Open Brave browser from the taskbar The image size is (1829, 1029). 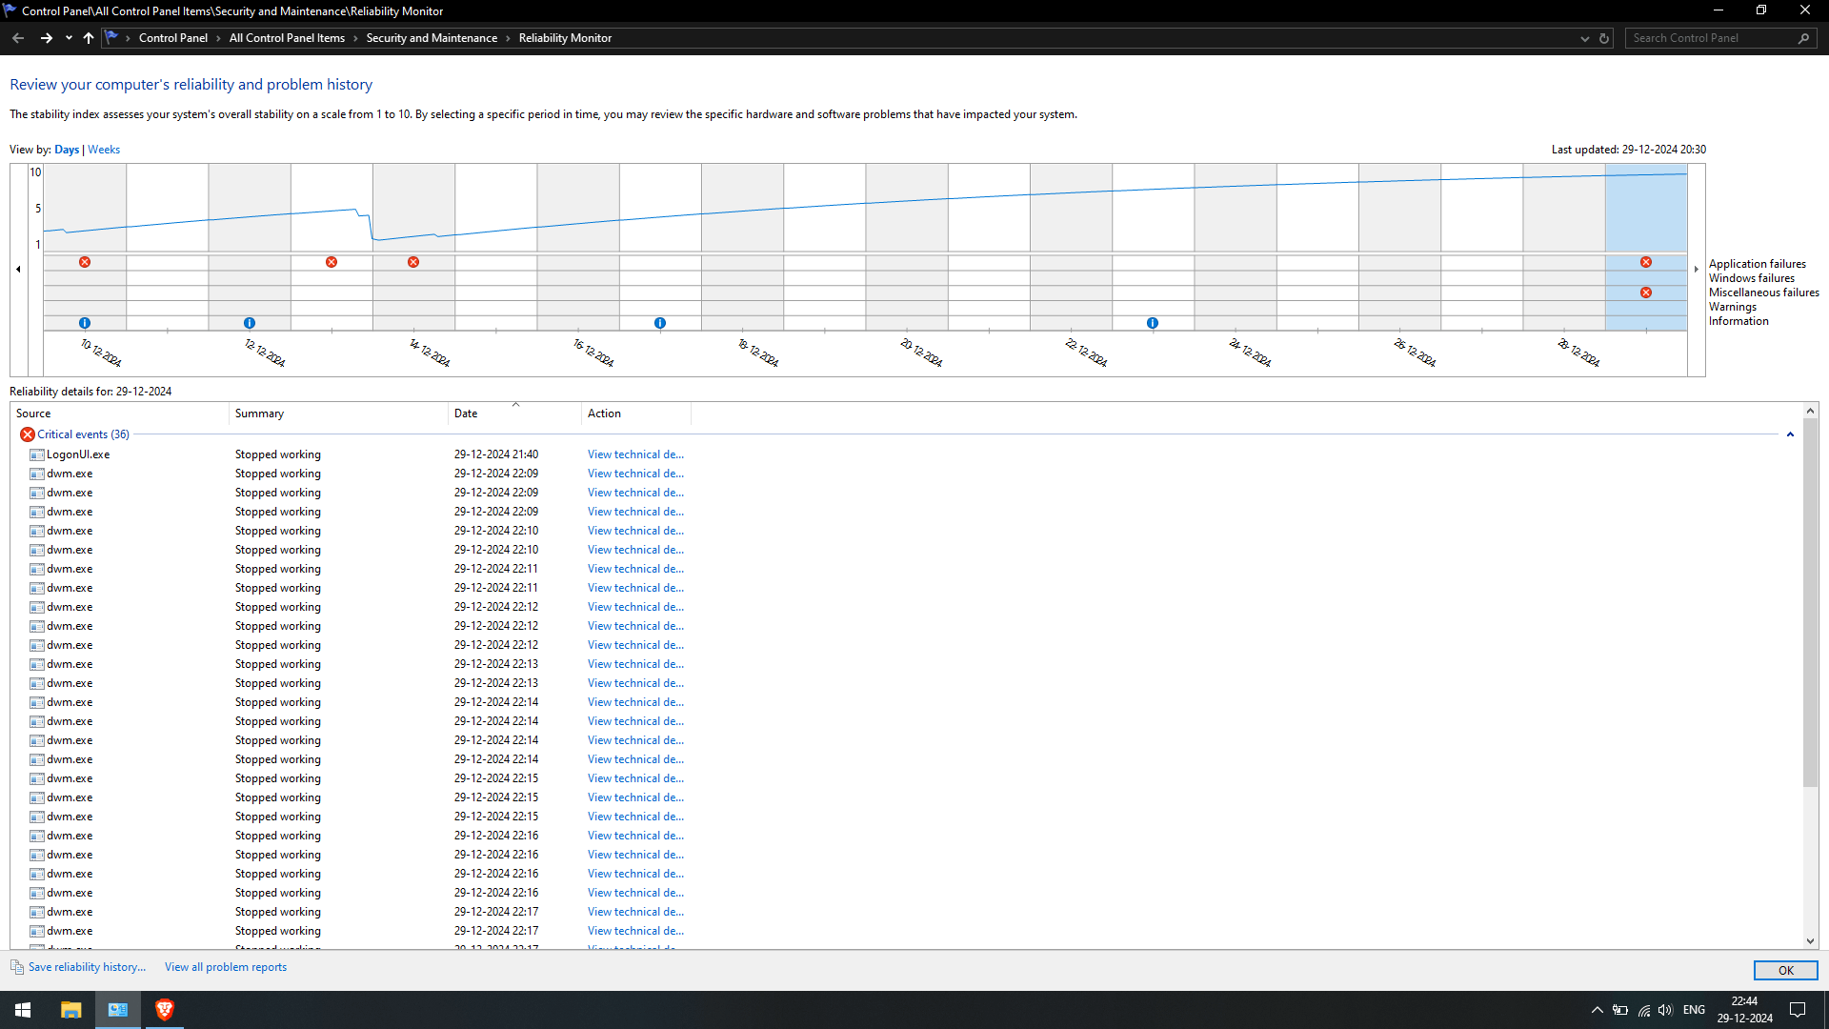point(165,1010)
